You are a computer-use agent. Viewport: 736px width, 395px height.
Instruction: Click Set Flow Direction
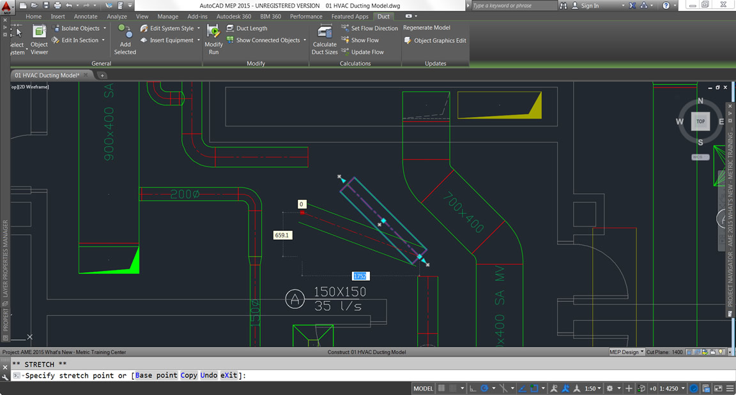click(369, 28)
